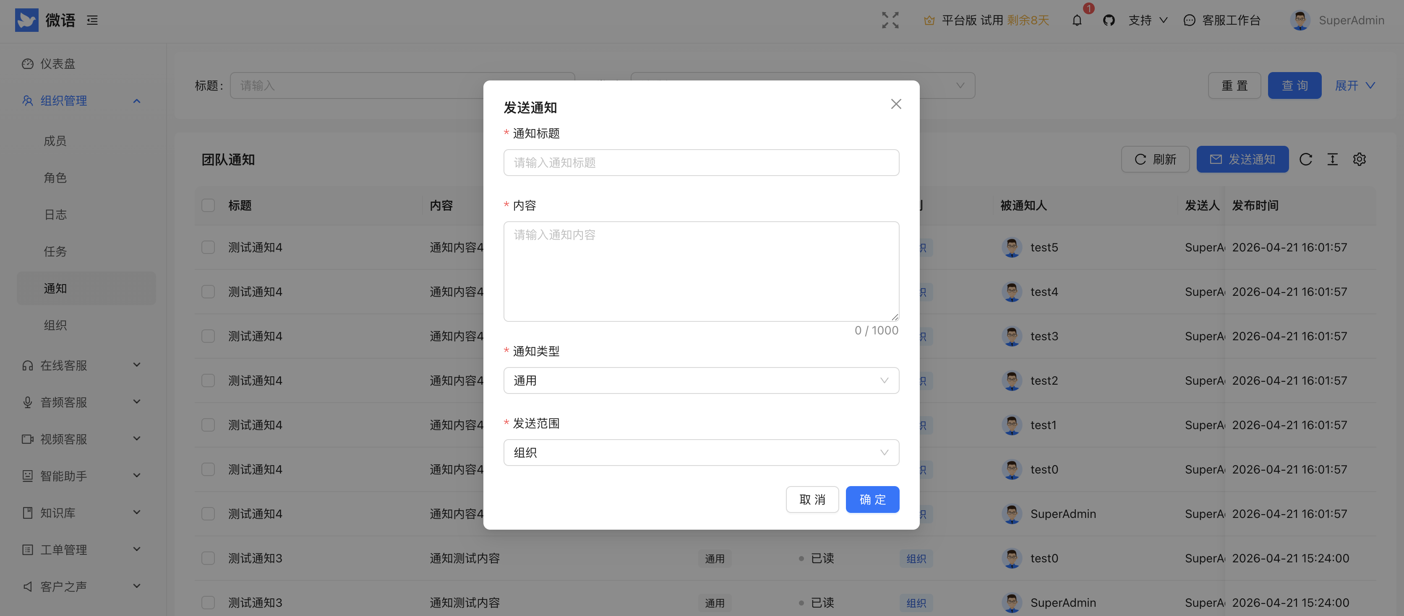Image resolution: width=1404 pixels, height=616 pixels.
Task: Open the notification bell
Action: coord(1077,21)
